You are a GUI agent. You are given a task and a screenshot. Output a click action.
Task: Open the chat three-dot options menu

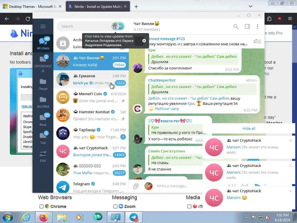(x=258, y=26)
